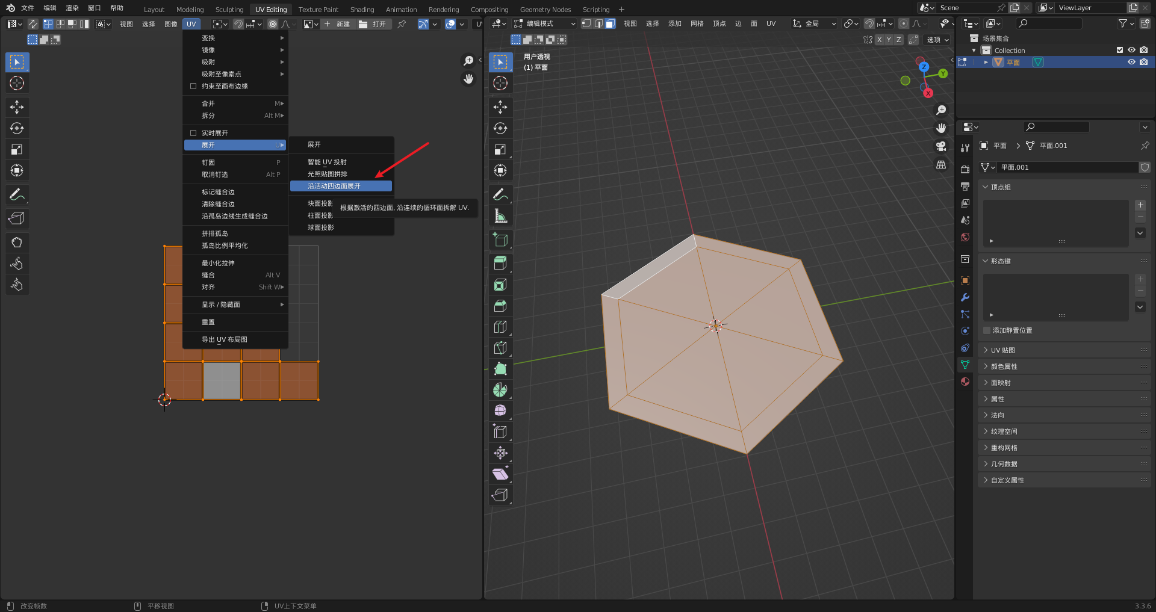Enable the 添加静置位置 checkbox
This screenshot has width=1156, height=612.
(987, 330)
